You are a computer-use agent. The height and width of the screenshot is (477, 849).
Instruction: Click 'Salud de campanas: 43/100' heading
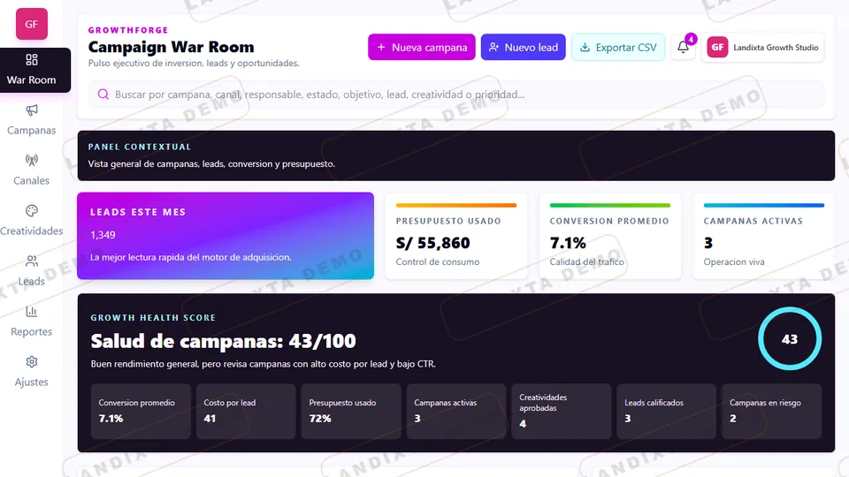tap(223, 341)
